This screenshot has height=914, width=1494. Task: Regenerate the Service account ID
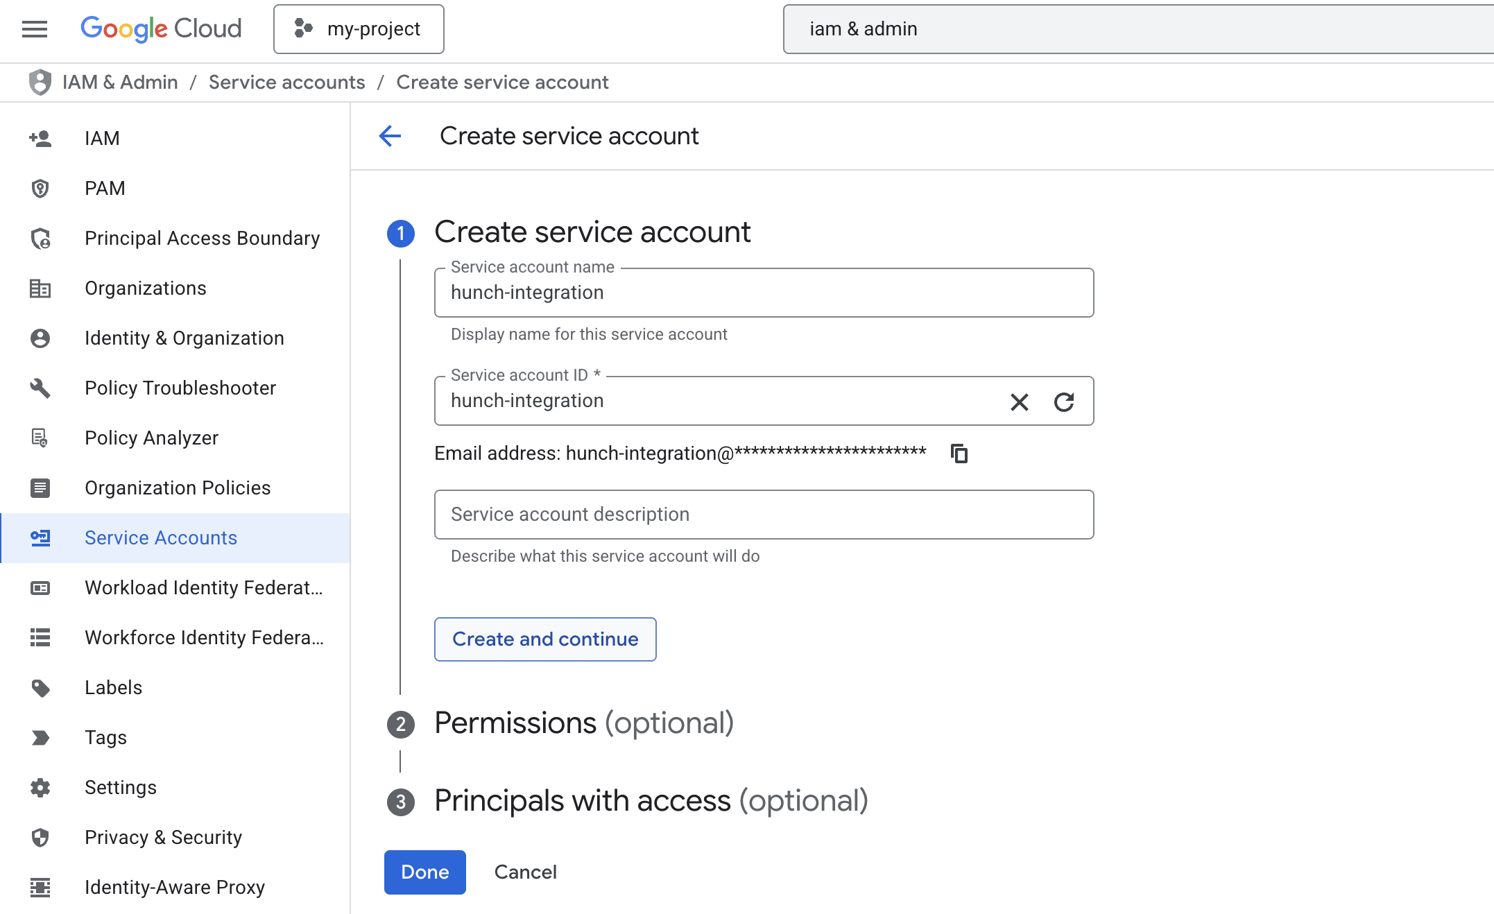pos(1065,402)
